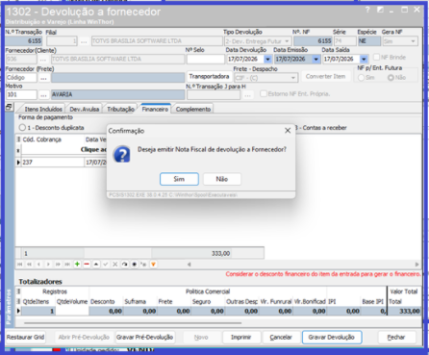
Task: Open Motivo lookup ellipsis button
Action: [x=43, y=94]
